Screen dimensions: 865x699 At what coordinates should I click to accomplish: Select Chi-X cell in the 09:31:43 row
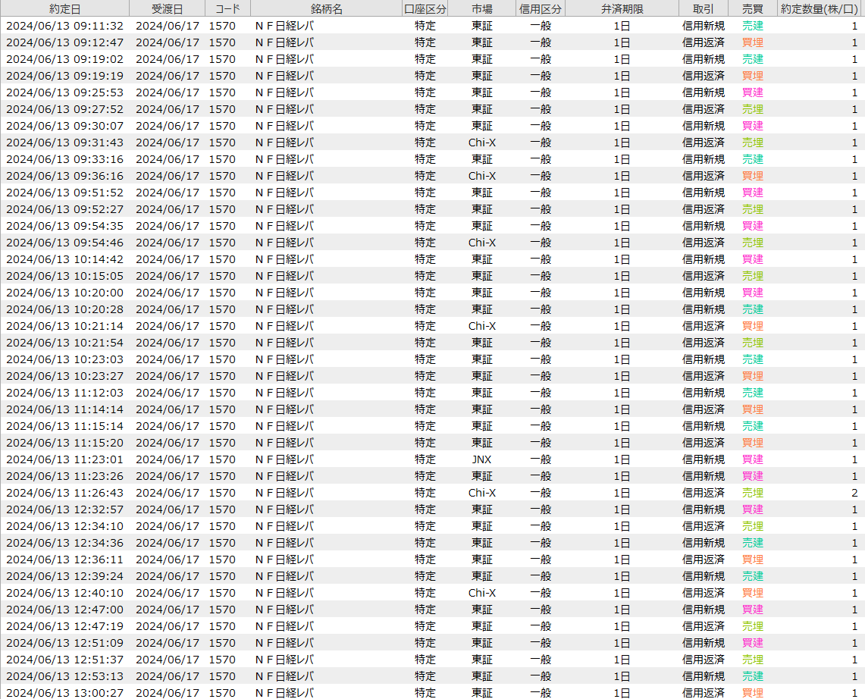(481, 143)
